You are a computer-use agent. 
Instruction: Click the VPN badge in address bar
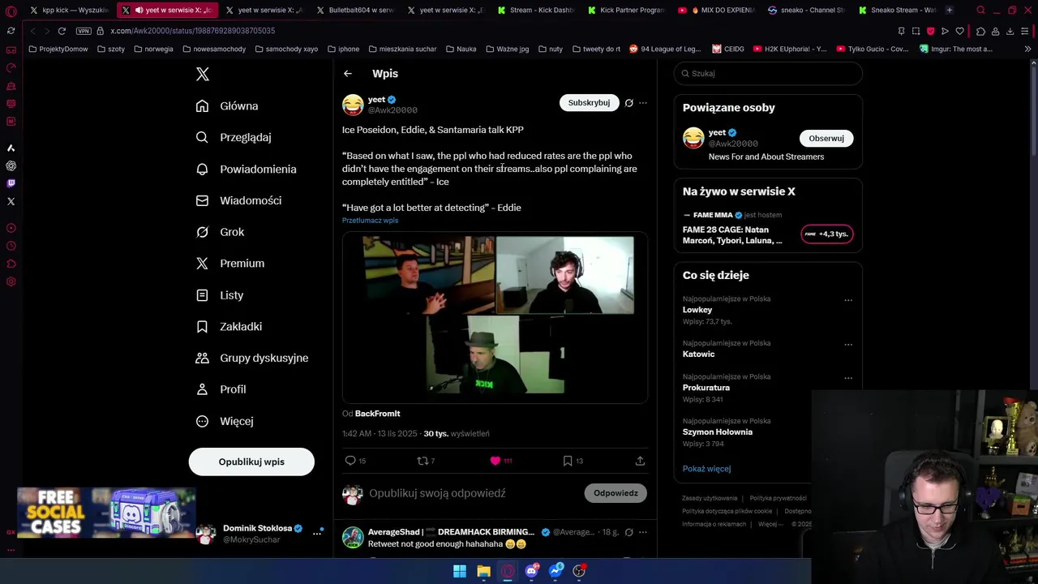tap(84, 31)
